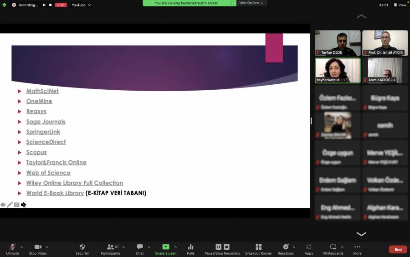Image resolution: width=410 pixels, height=257 pixels.
Task: Pause the recording in bottom toolbar
Action: coord(218,247)
